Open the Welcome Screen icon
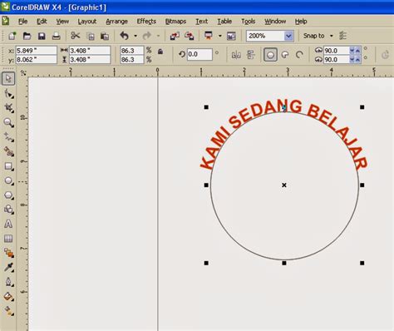 point(231,36)
